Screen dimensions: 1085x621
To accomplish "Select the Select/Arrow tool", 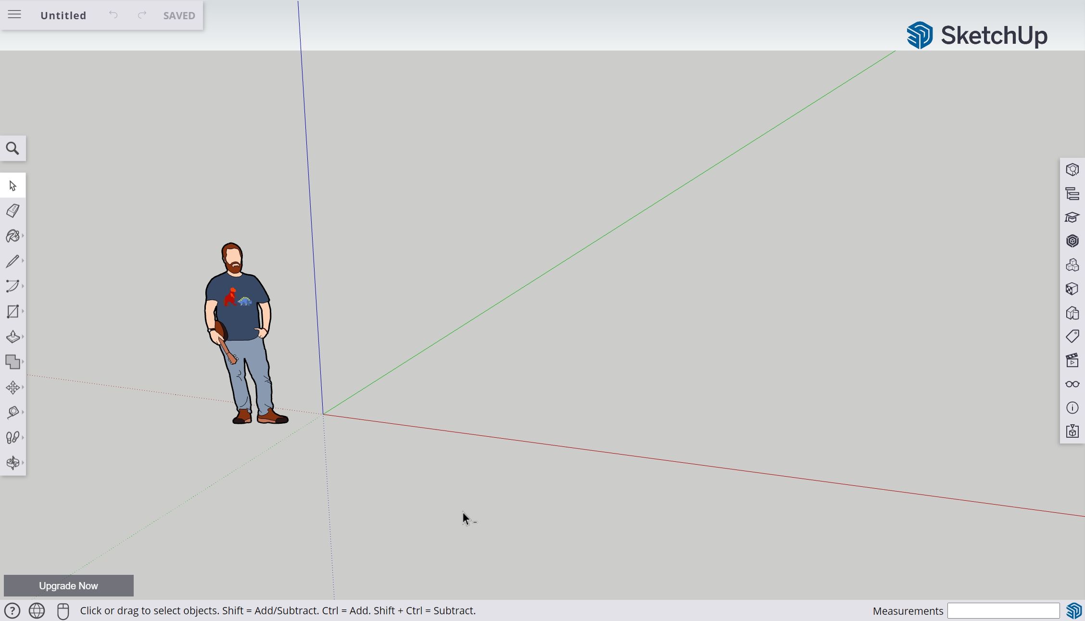I will point(12,186).
